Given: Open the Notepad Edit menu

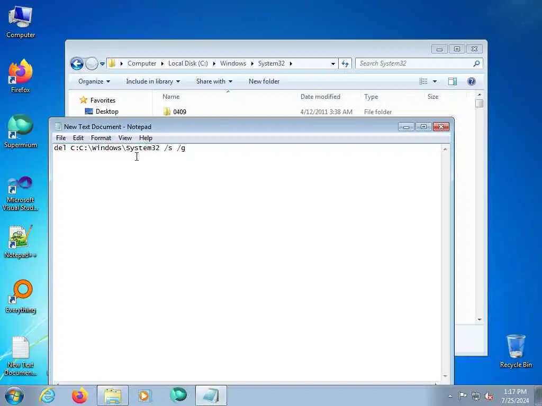Looking at the screenshot, I should click(x=78, y=138).
